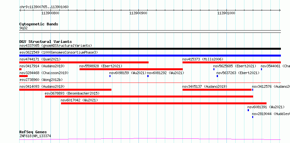Open the nsv4337085 (gnomADStructuralVariants) label
290x143 pixels.
coord(56,45)
